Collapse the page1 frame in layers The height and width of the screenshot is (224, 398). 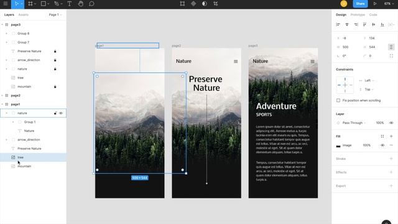click(x=2, y=105)
